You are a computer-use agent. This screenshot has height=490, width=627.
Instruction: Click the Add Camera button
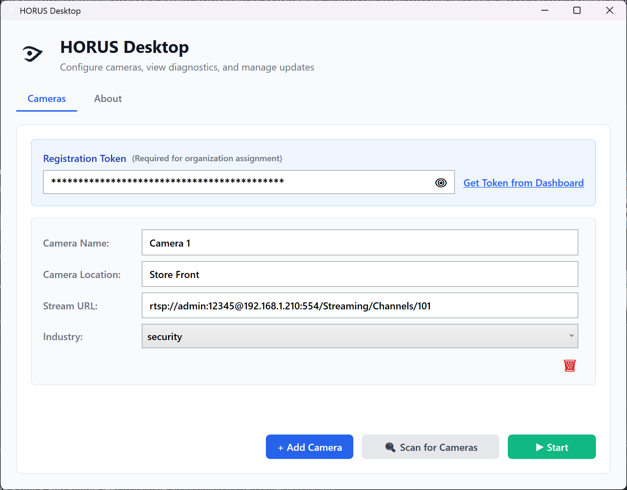(x=310, y=447)
